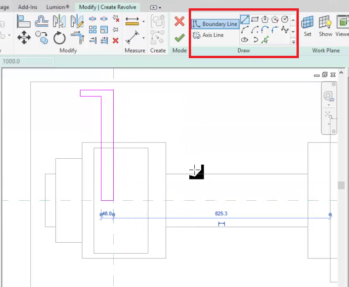
Task: Click Show work plane button
Action: [x=326, y=26]
